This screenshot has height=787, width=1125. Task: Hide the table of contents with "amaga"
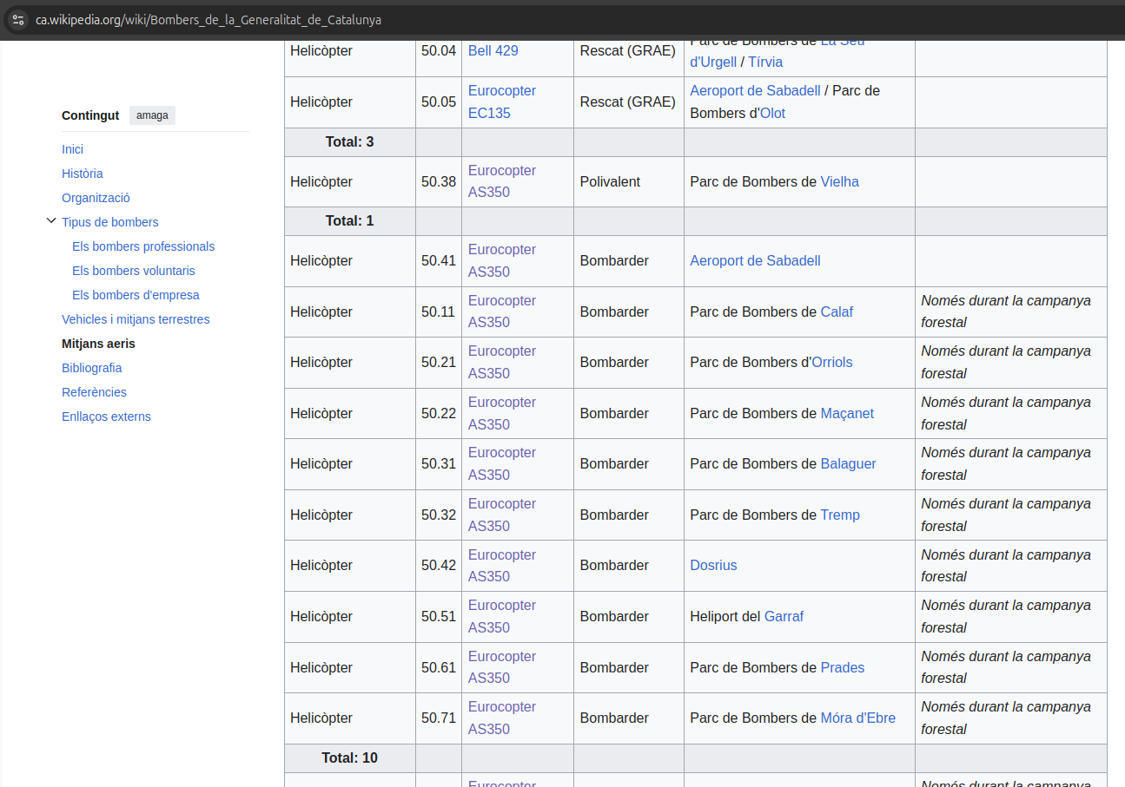(x=152, y=115)
